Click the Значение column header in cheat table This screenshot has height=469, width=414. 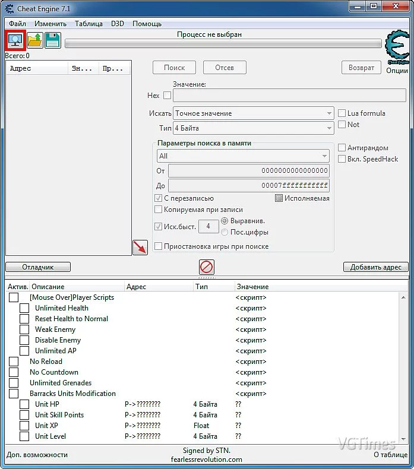coord(320,287)
